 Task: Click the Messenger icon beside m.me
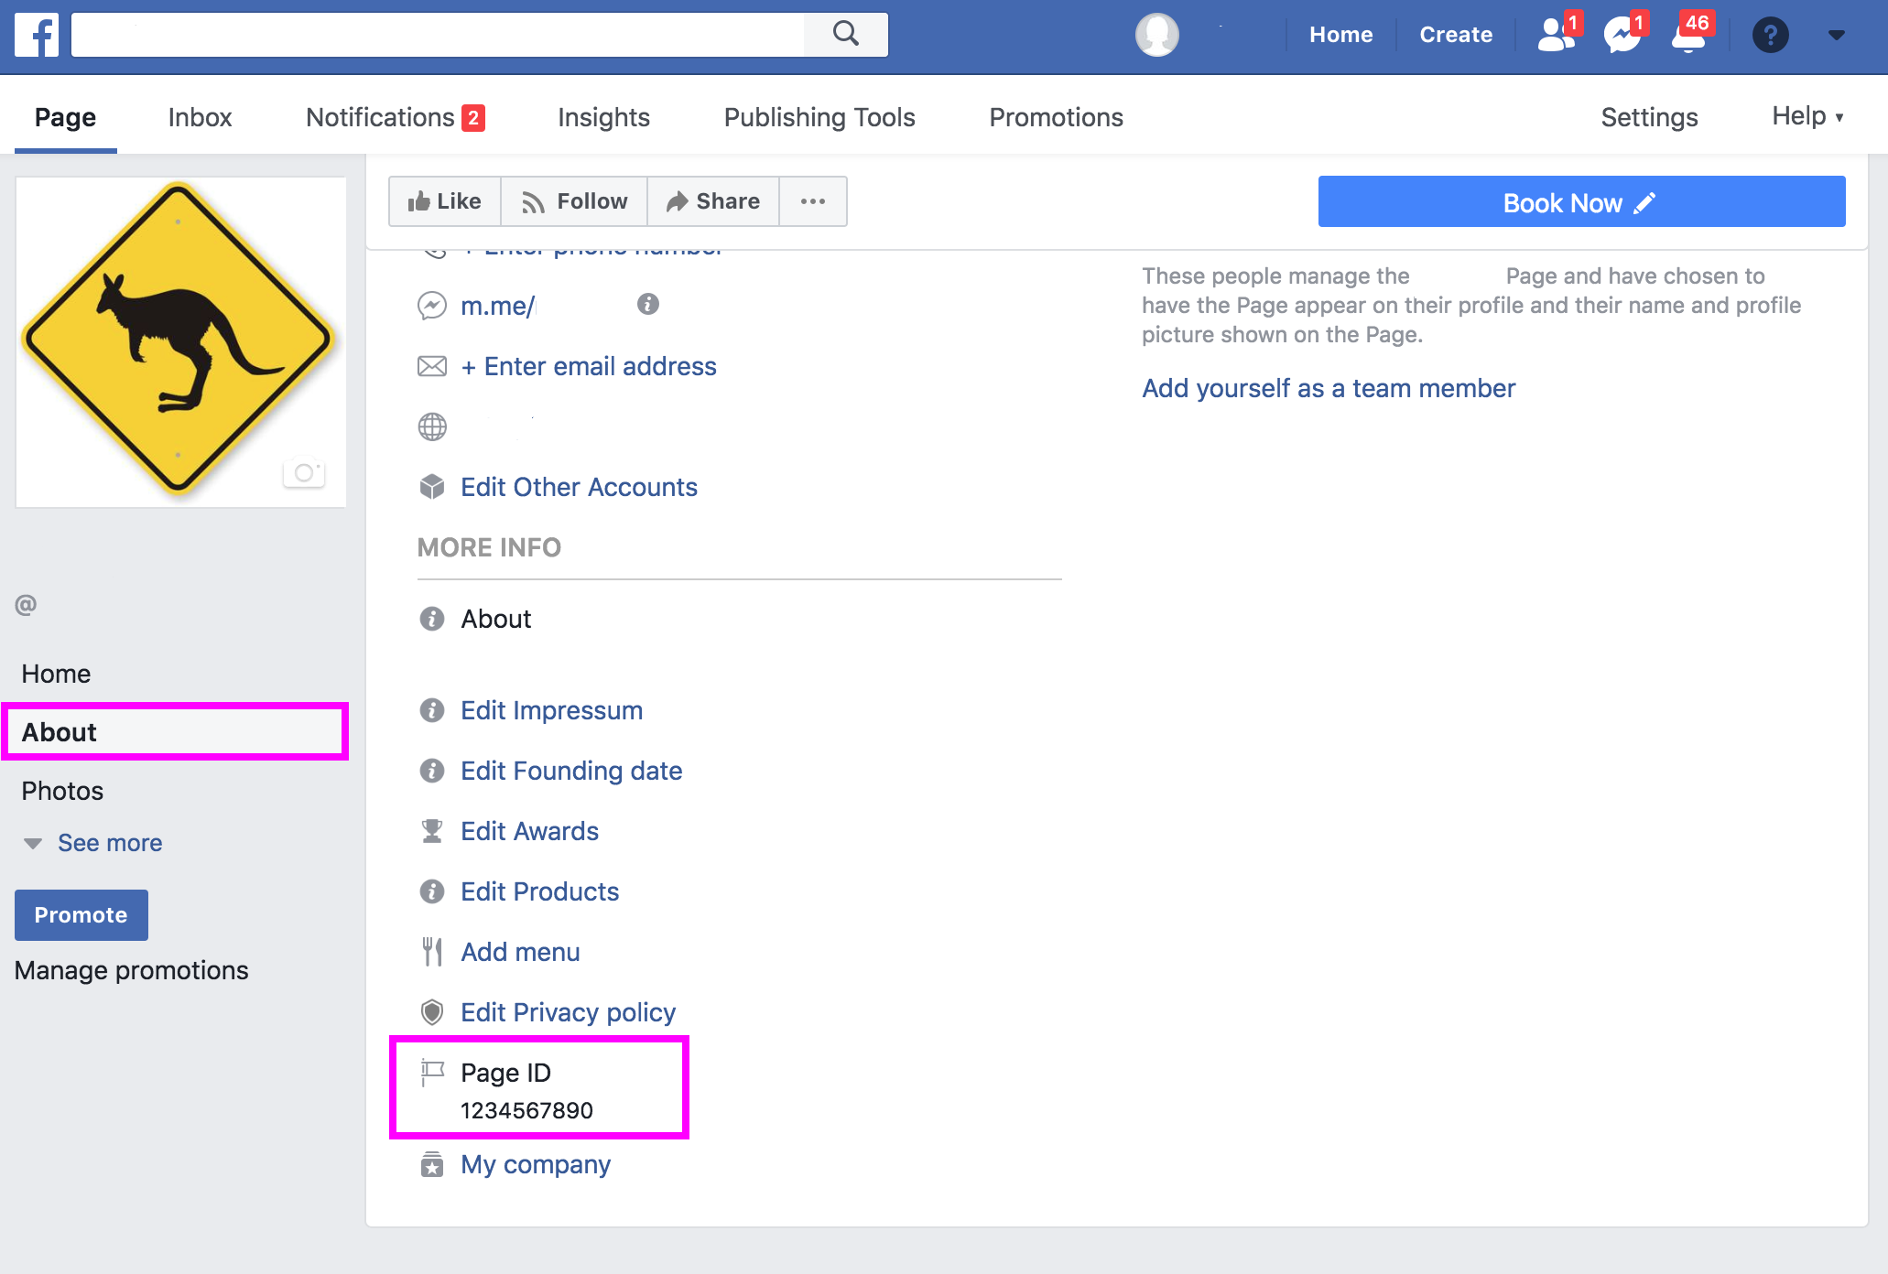432,306
